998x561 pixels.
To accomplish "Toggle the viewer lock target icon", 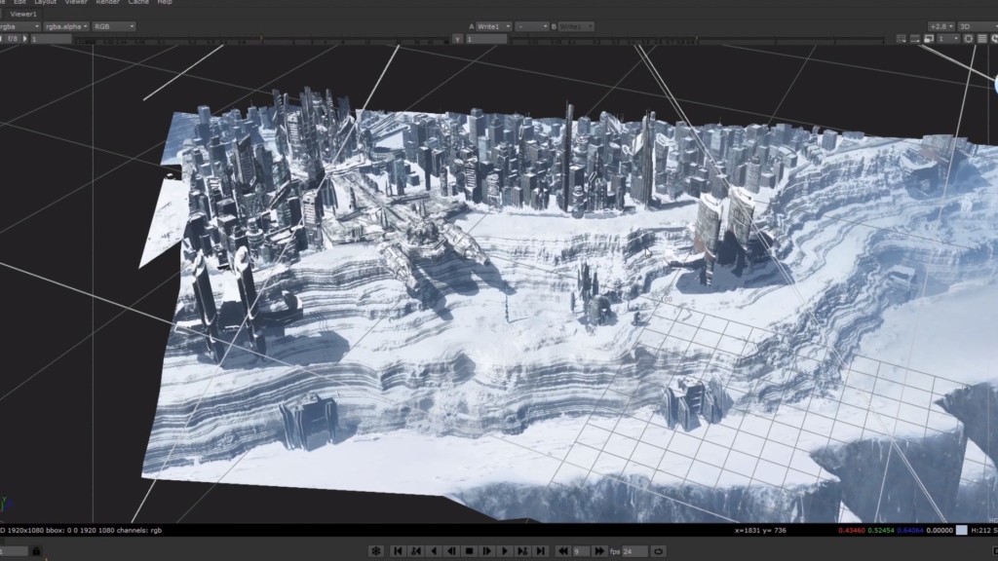I will (969, 39).
